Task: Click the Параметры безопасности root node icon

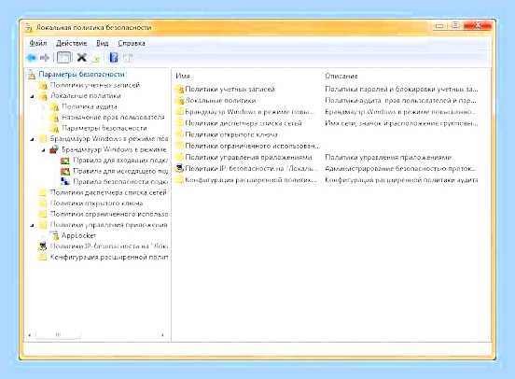Action: pos(32,75)
